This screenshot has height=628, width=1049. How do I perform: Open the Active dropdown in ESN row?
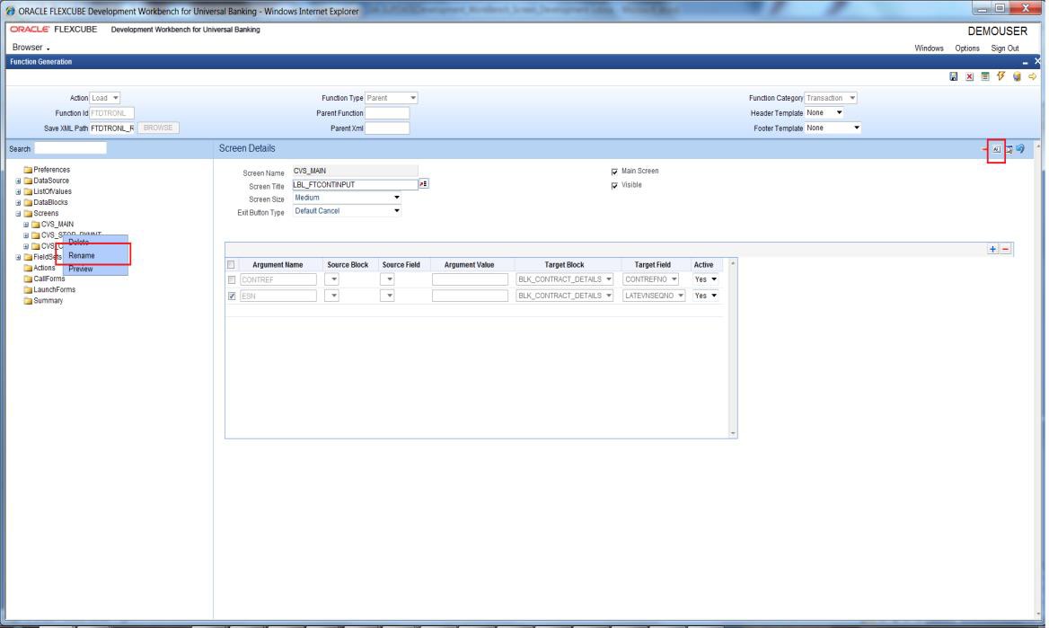coord(706,296)
